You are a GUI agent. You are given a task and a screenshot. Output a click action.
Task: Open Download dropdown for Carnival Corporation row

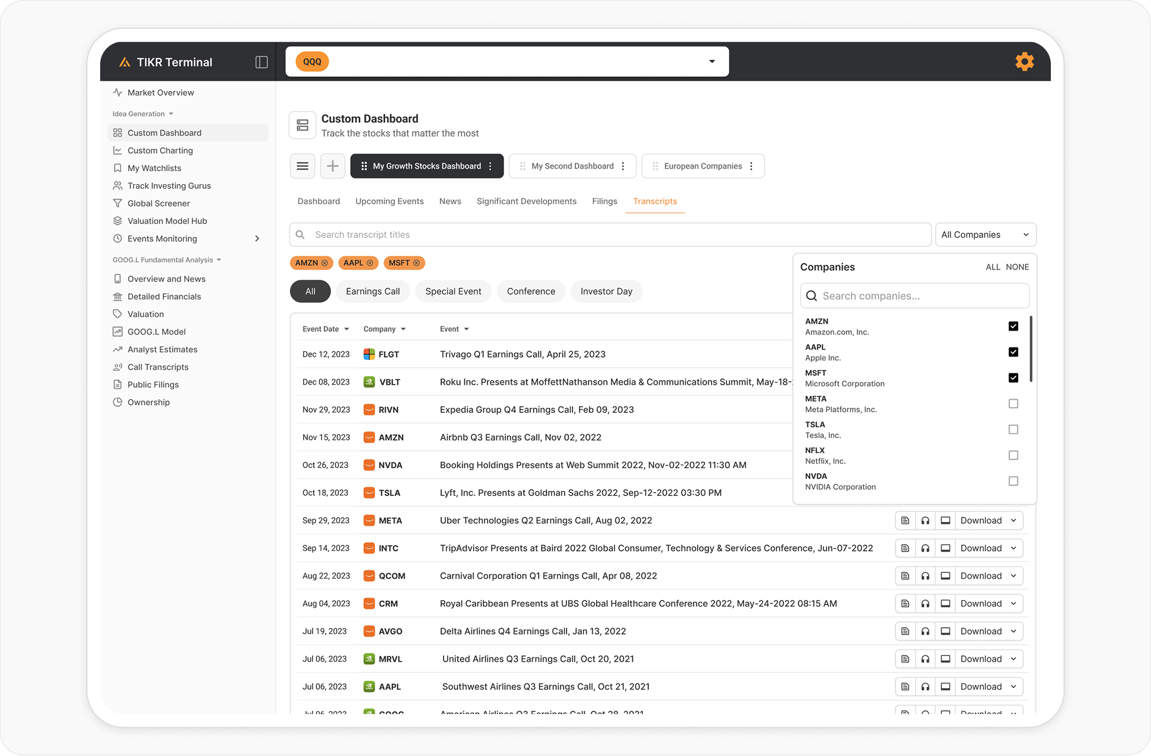[989, 576]
